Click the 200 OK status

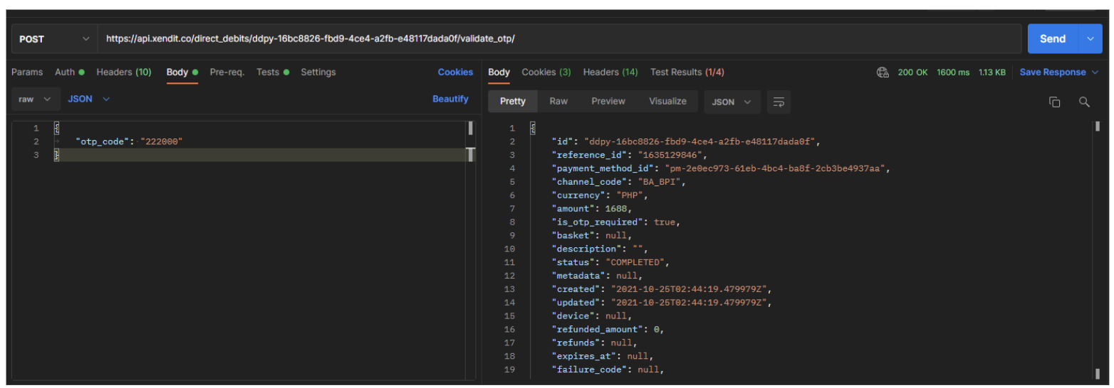coord(912,72)
